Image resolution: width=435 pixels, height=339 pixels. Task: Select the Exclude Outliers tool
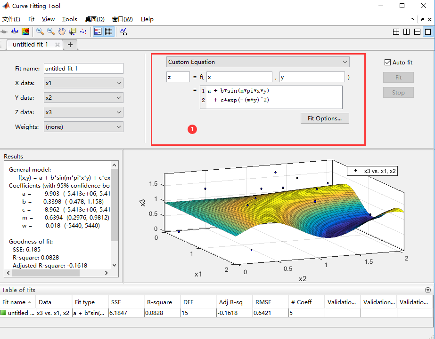(83, 32)
